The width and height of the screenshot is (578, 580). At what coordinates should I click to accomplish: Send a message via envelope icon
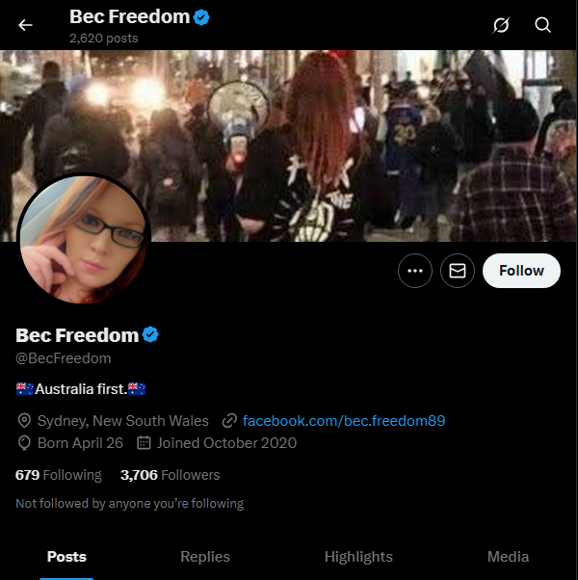click(458, 271)
